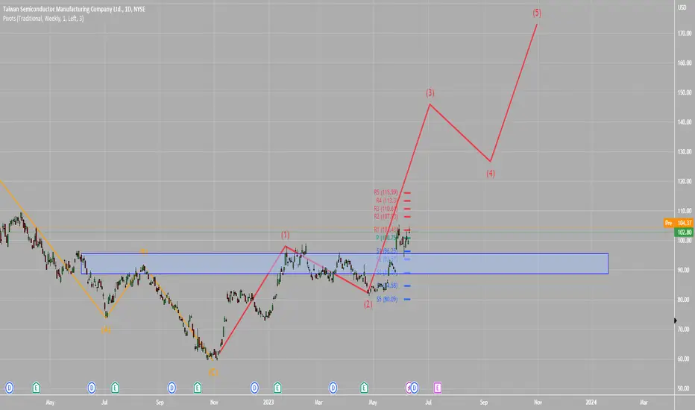Click the orange (C) wave label
Viewport: 695px width, 410px height.
(x=213, y=372)
